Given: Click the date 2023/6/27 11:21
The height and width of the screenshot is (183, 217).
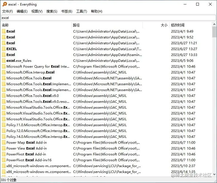Looking at the screenshot, I should click(x=184, y=43).
